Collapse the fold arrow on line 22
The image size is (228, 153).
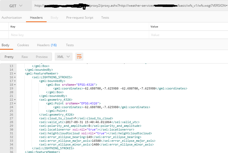tap(15, 100)
